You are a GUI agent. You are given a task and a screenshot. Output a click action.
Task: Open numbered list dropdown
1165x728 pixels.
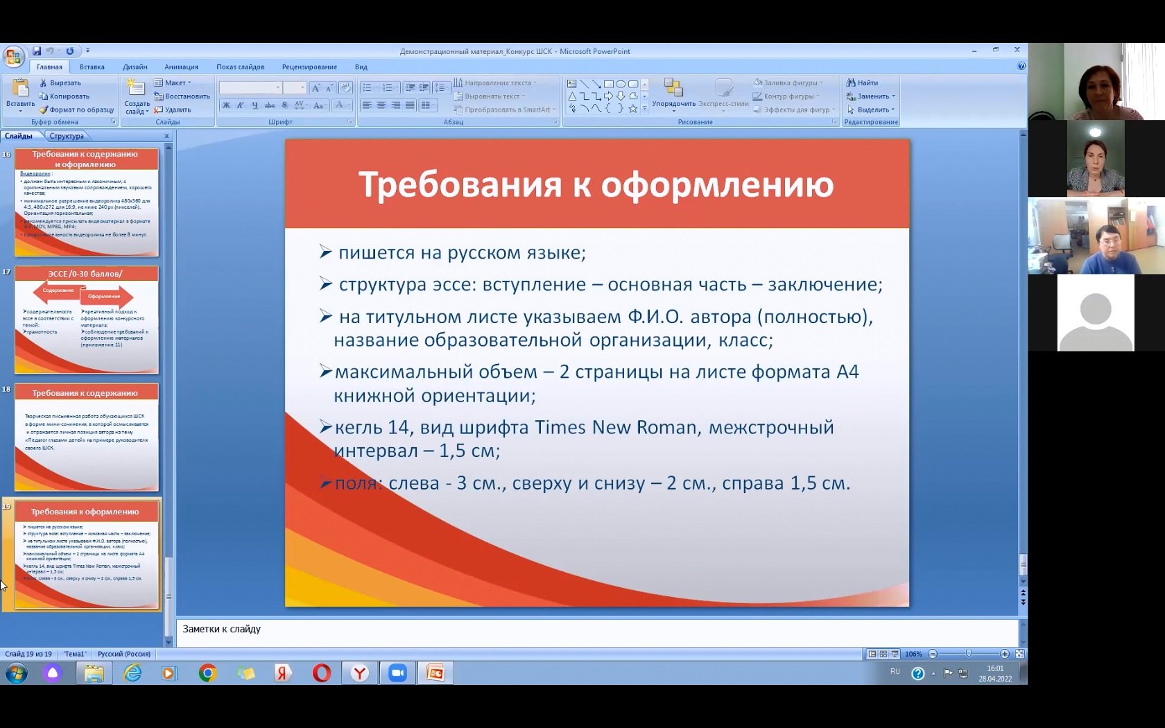tap(390, 87)
